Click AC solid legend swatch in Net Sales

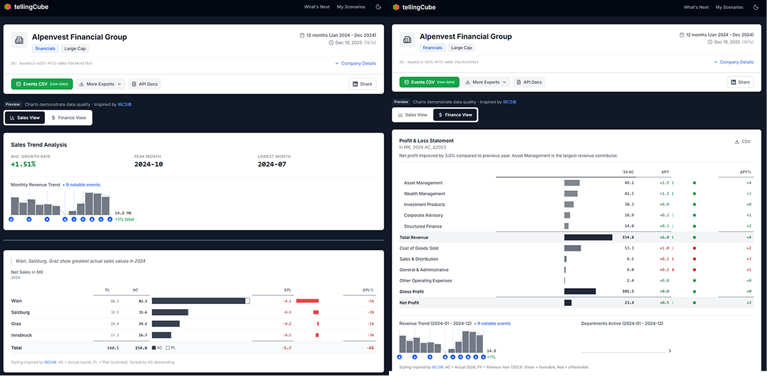click(x=154, y=348)
